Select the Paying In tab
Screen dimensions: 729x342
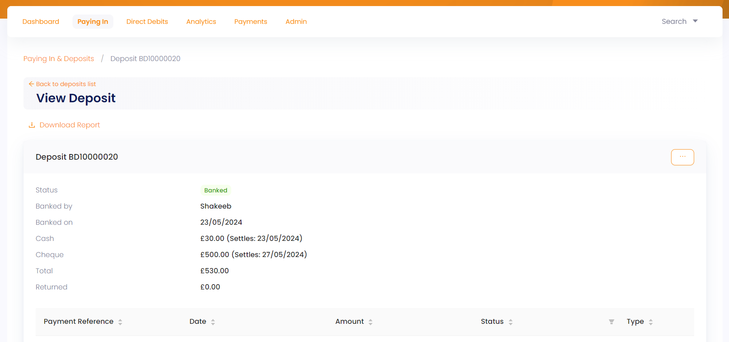[x=93, y=21]
